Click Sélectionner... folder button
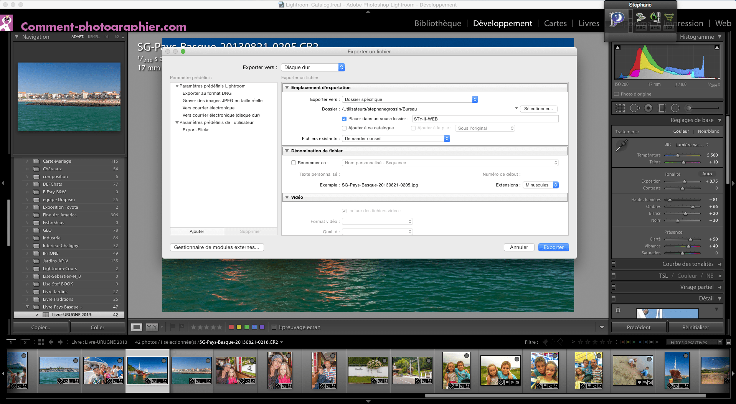 (538, 109)
